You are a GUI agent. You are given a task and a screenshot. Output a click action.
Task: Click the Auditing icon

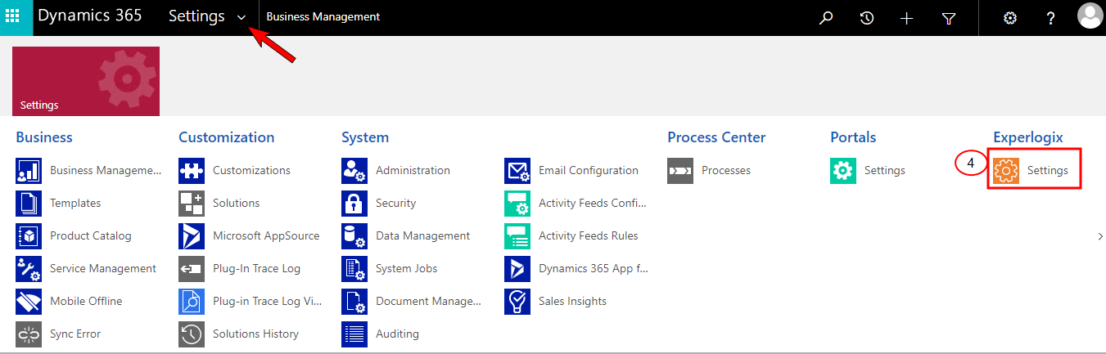tap(354, 334)
